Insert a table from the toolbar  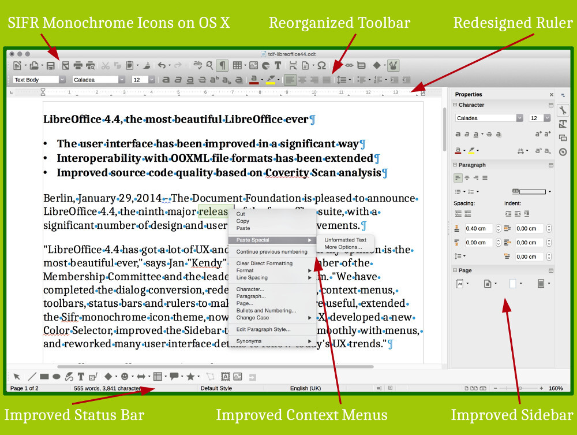pos(237,65)
